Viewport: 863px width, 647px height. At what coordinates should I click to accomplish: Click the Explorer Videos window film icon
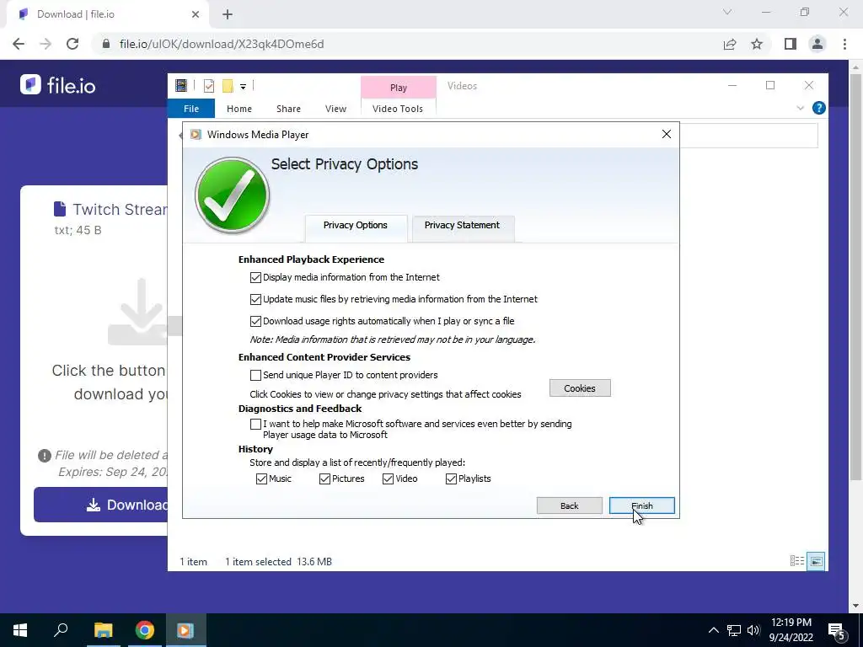[x=181, y=85]
